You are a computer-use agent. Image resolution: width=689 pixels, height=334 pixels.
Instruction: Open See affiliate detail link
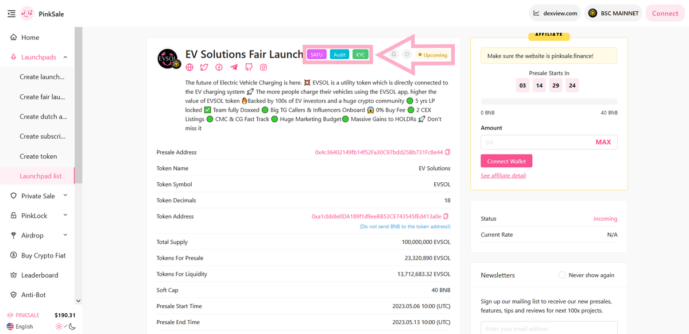click(x=503, y=175)
